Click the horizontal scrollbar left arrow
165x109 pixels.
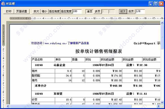coord(8,106)
